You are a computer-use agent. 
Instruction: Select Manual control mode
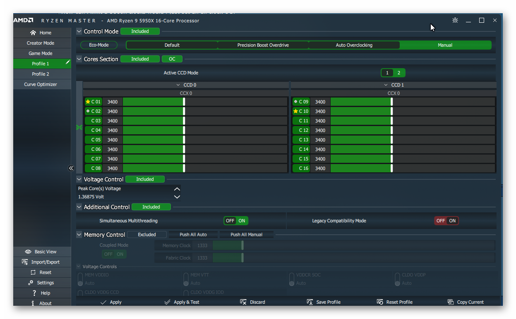445,45
